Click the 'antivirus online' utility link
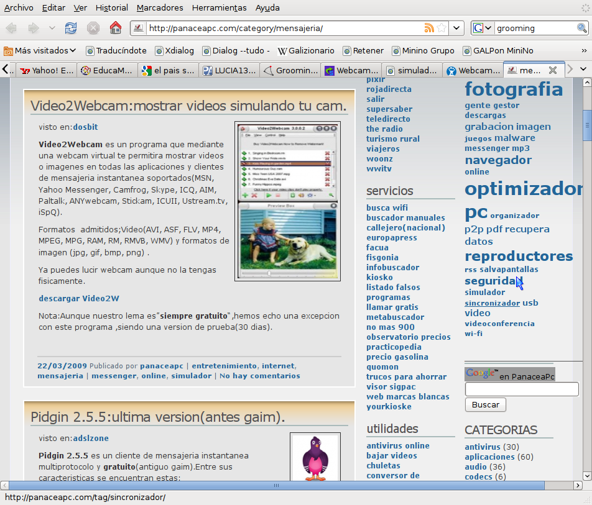 [x=398, y=446]
